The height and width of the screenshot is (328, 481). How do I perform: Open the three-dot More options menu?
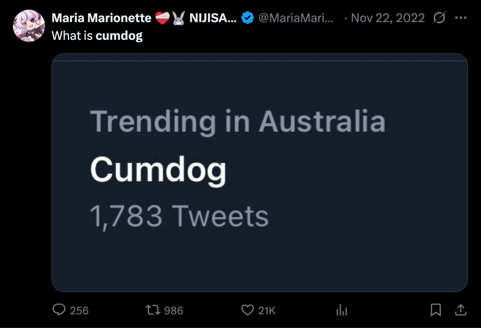click(460, 18)
